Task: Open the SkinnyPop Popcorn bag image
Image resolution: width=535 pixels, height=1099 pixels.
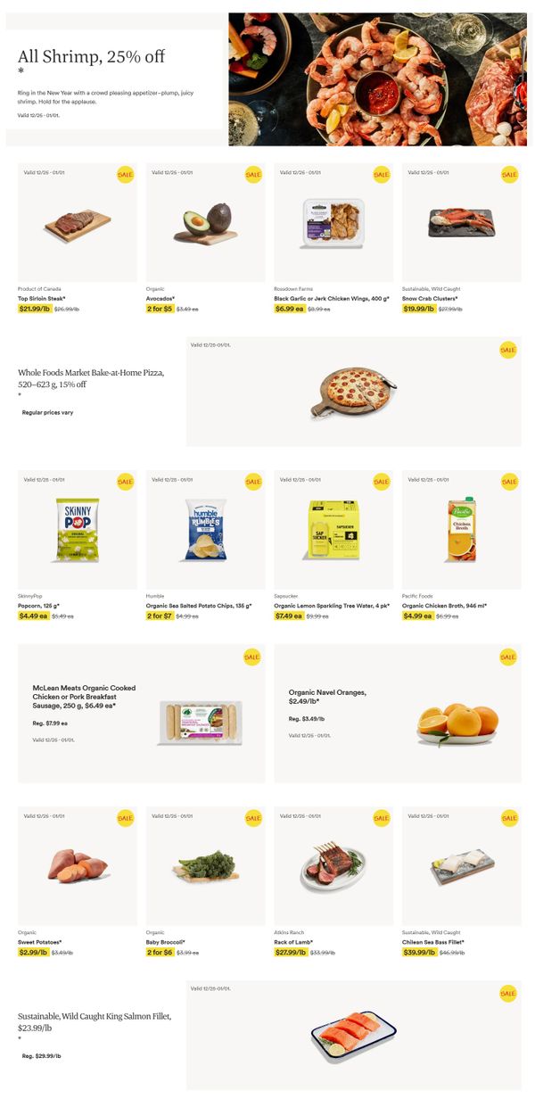Action: click(x=78, y=530)
